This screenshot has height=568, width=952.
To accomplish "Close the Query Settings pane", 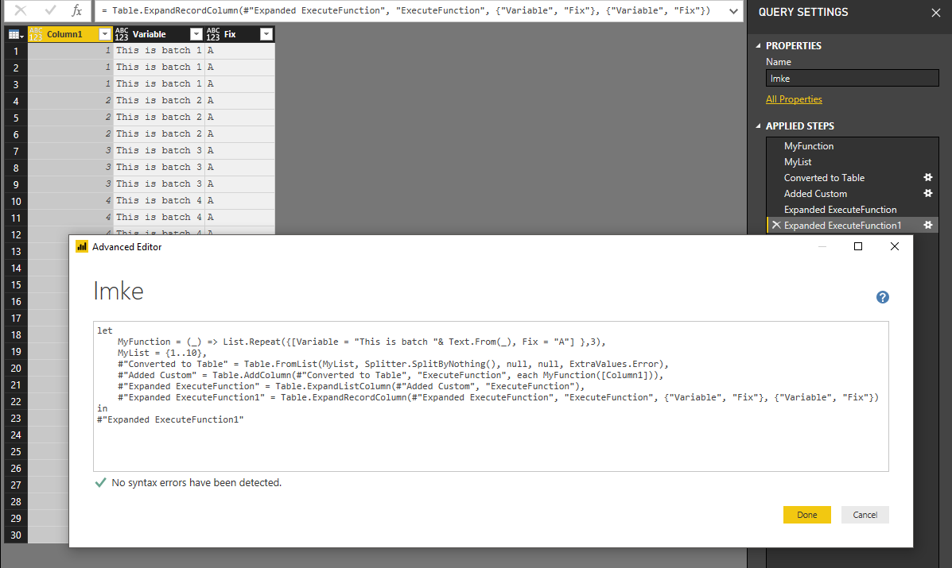I will [935, 13].
